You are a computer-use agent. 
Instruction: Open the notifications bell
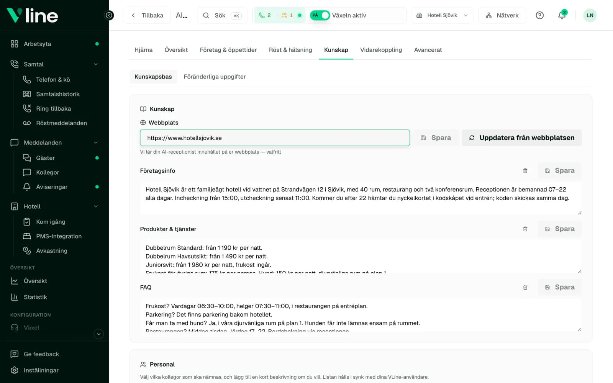(x=562, y=15)
